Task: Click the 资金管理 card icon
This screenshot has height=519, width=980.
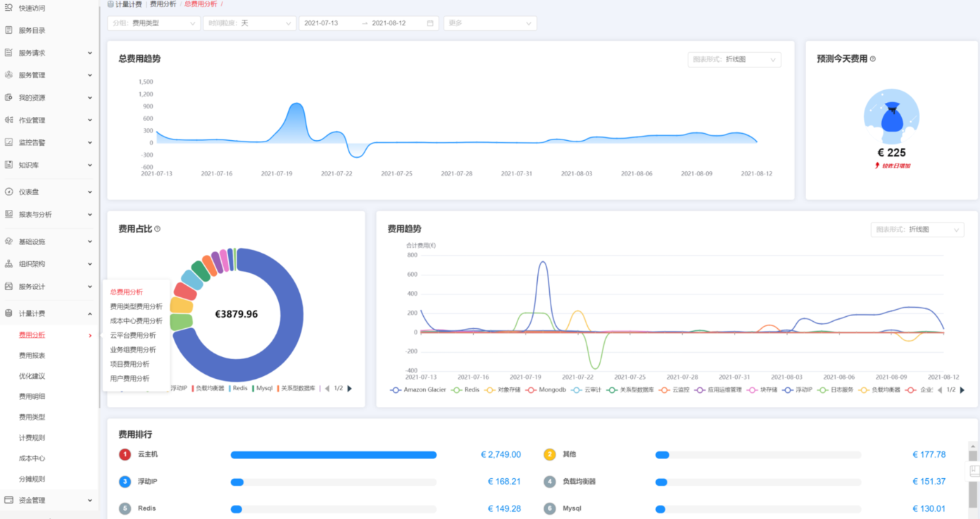Action: click(8, 500)
